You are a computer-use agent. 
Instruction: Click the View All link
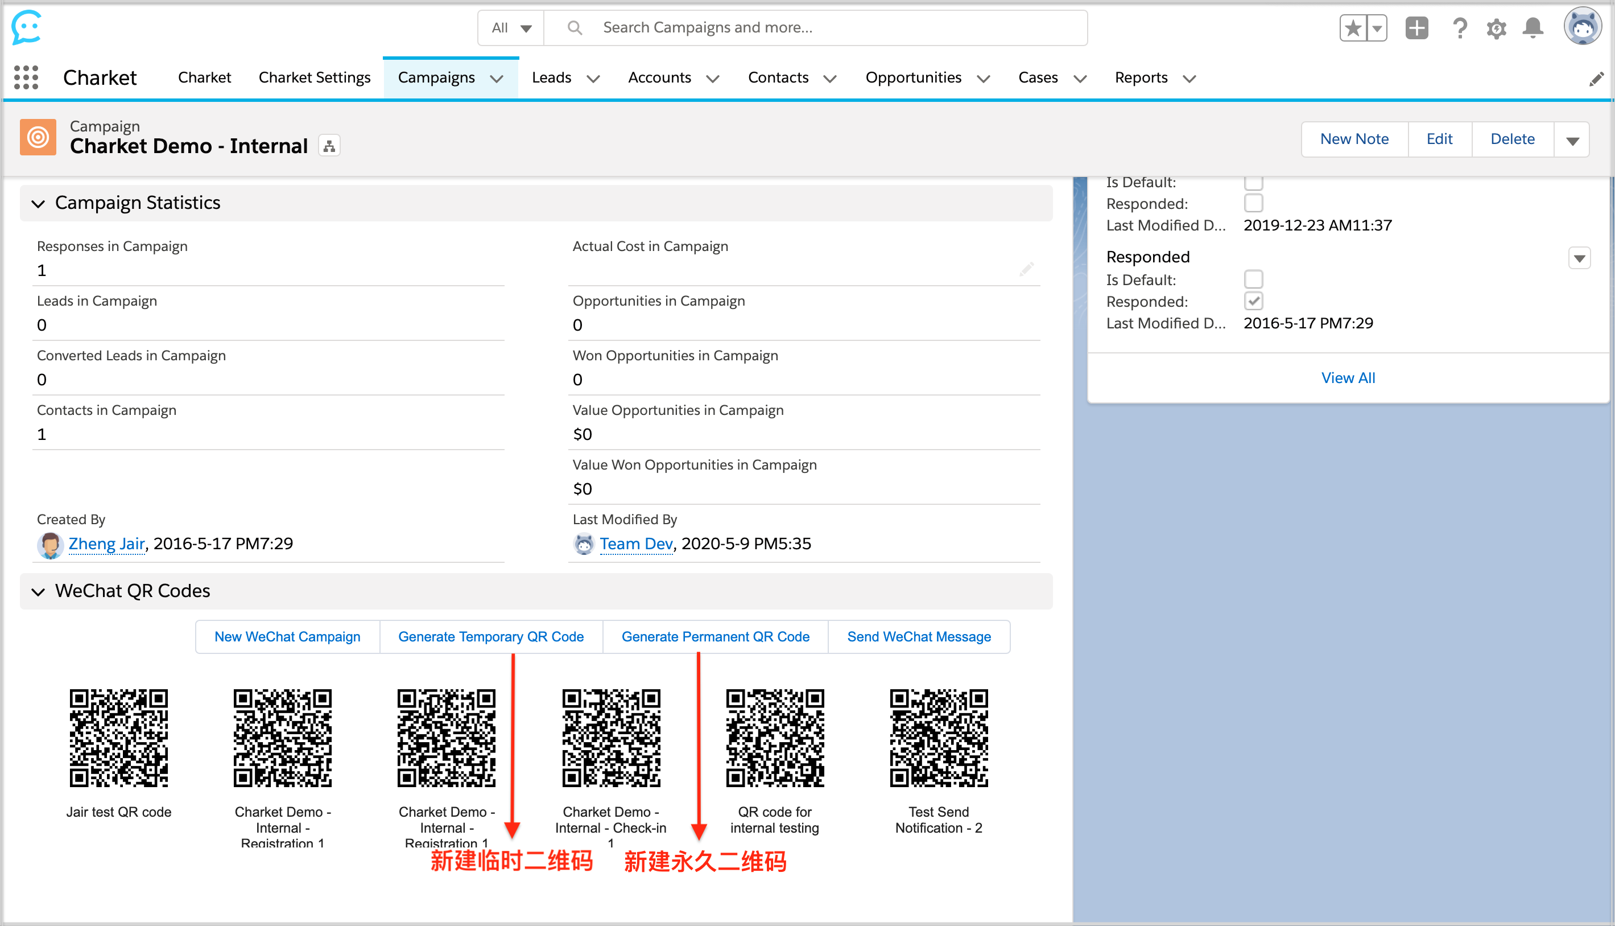coord(1348,378)
